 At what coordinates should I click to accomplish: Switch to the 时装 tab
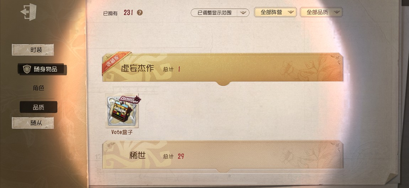click(x=33, y=50)
